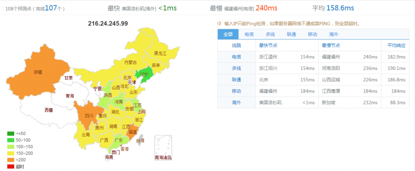
Task: Open the 联通 line row link
Action: [x=236, y=80]
